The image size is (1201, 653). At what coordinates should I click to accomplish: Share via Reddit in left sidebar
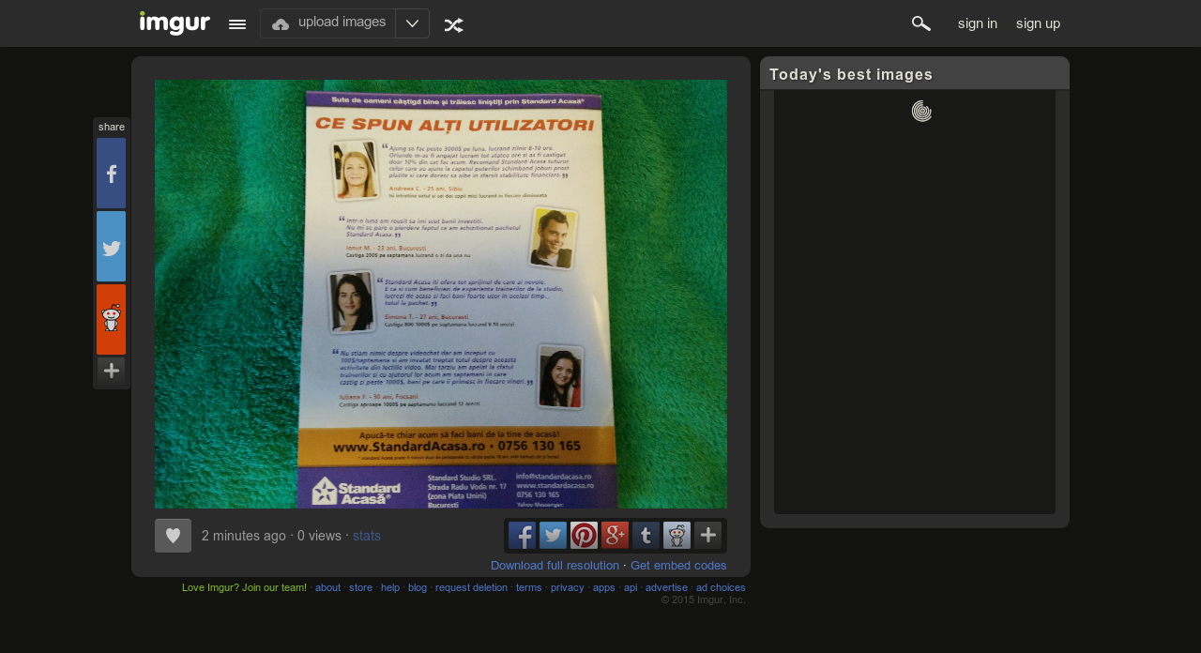tap(111, 320)
